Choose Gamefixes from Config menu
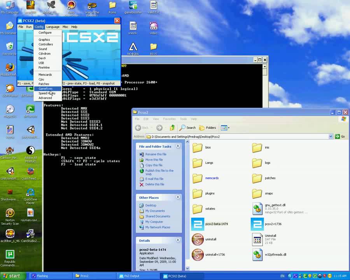The height and width of the screenshot is (280, 350). pos(45,89)
